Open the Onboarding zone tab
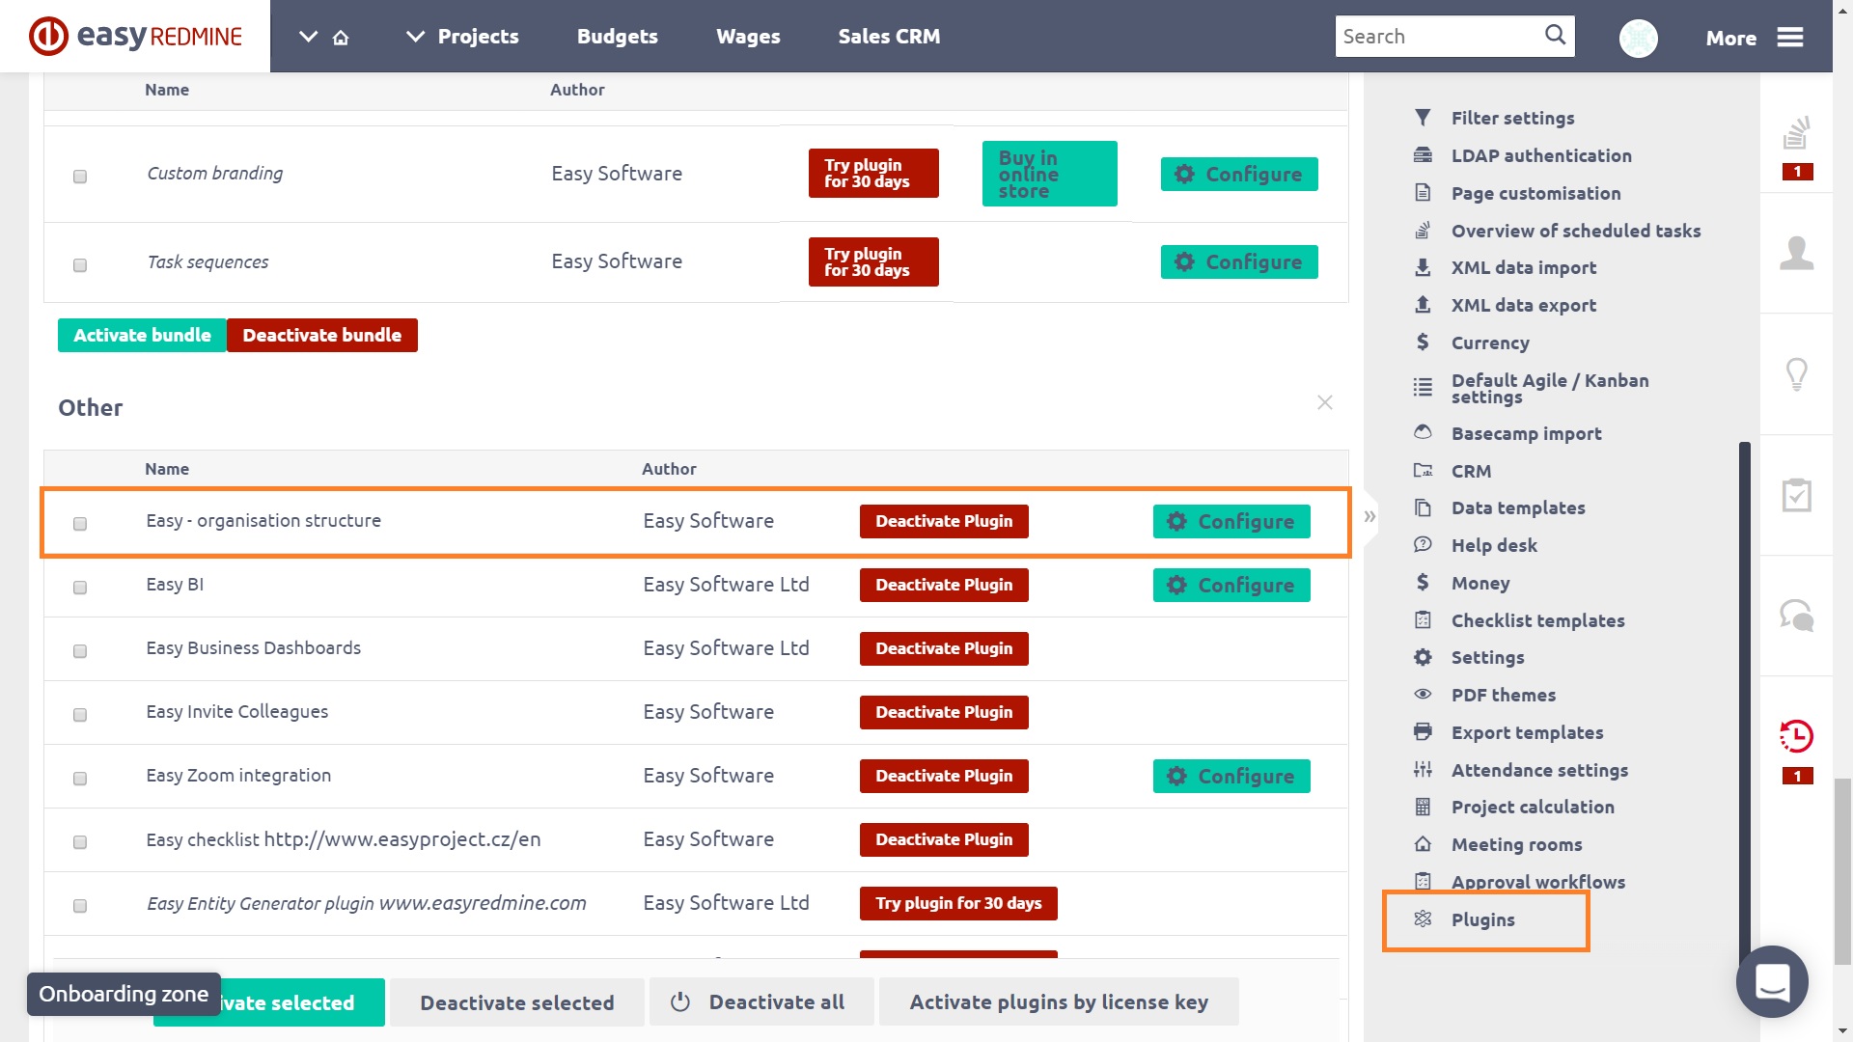 124,994
